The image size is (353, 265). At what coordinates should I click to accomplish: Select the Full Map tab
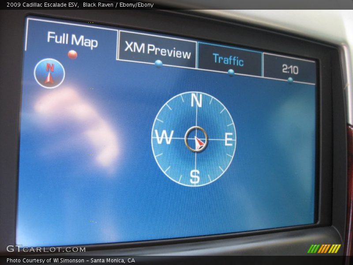tap(72, 39)
